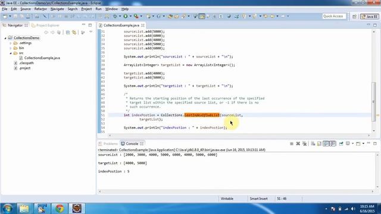Select the .project file
The height and width of the screenshot is (214, 381).
pyautogui.click(x=24, y=68)
